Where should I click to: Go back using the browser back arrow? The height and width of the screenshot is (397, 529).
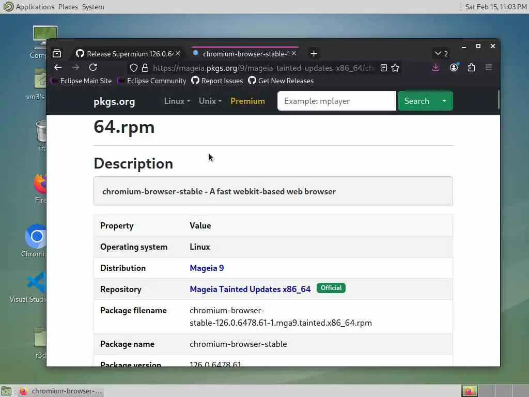click(58, 68)
